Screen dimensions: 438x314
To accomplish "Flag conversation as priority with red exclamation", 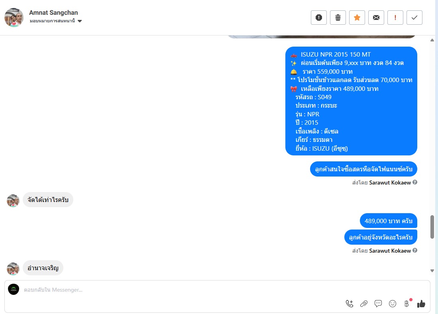I will [x=395, y=18].
